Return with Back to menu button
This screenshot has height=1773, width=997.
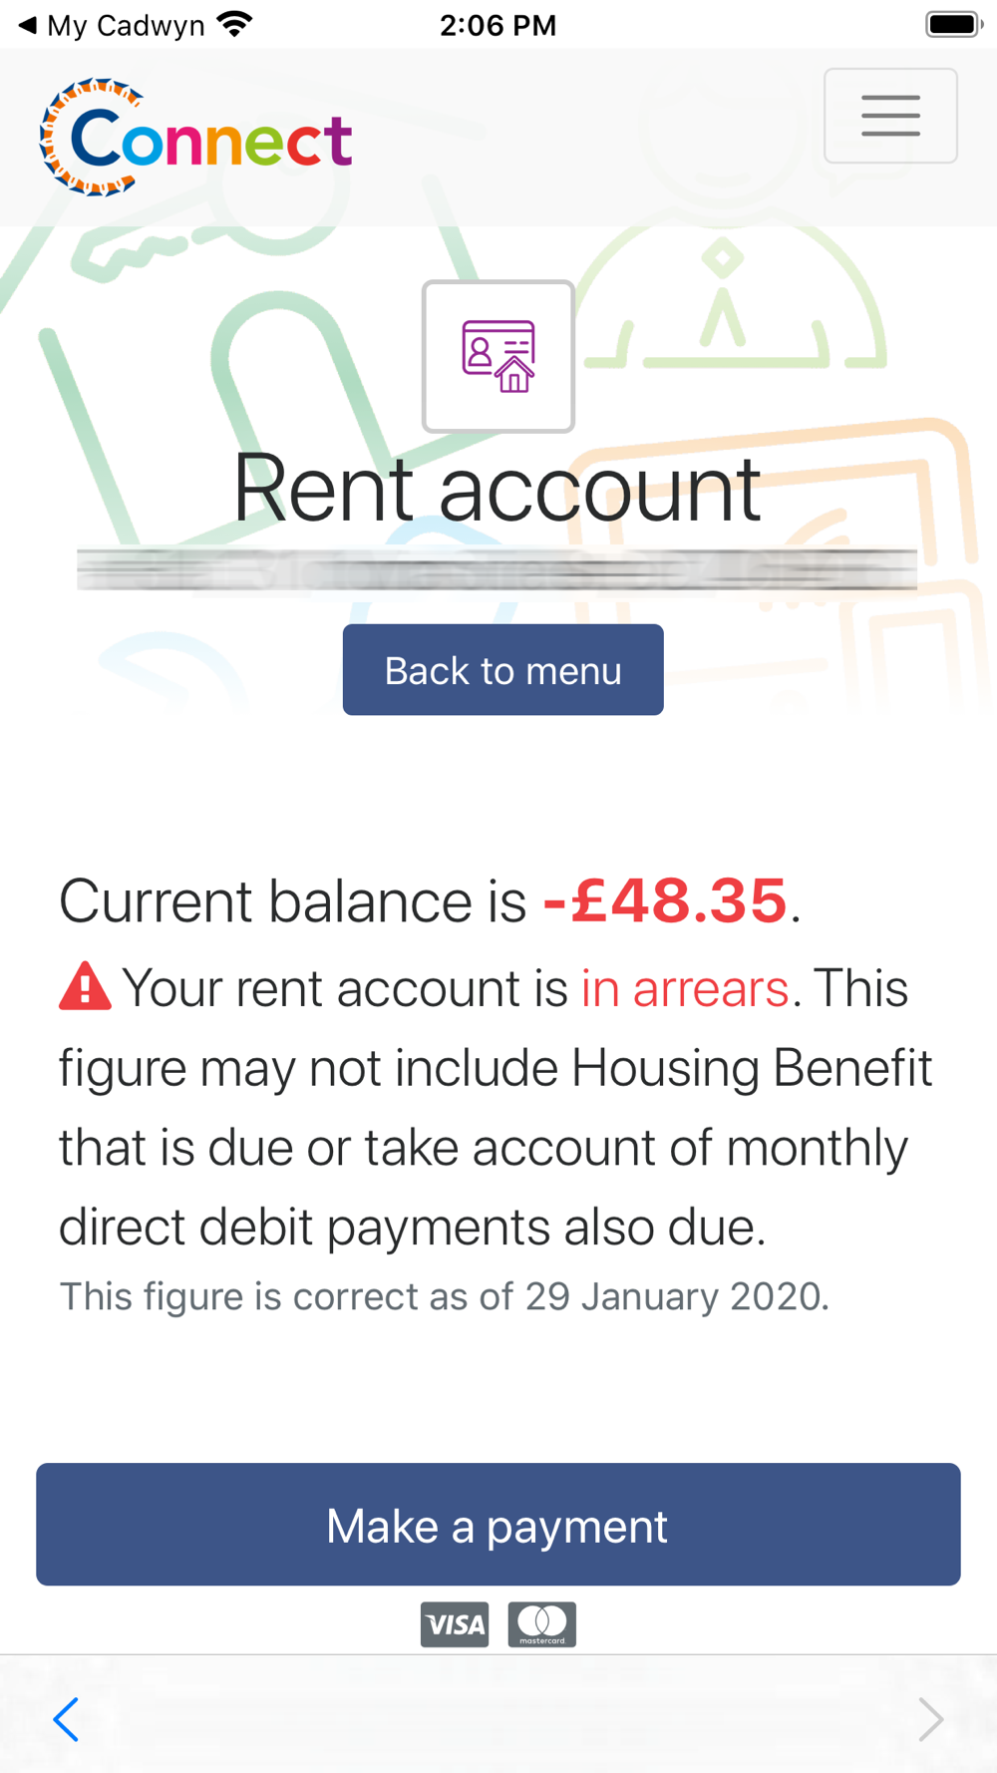click(502, 670)
